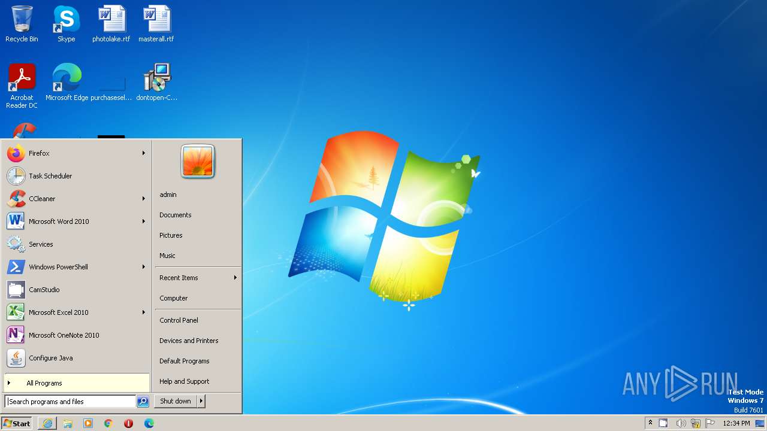
Task: Click the tray icon left of the volume speaker
Action: pos(663,423)
